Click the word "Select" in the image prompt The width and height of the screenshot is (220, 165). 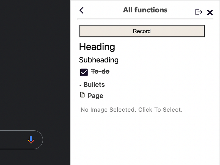(172, 110)
